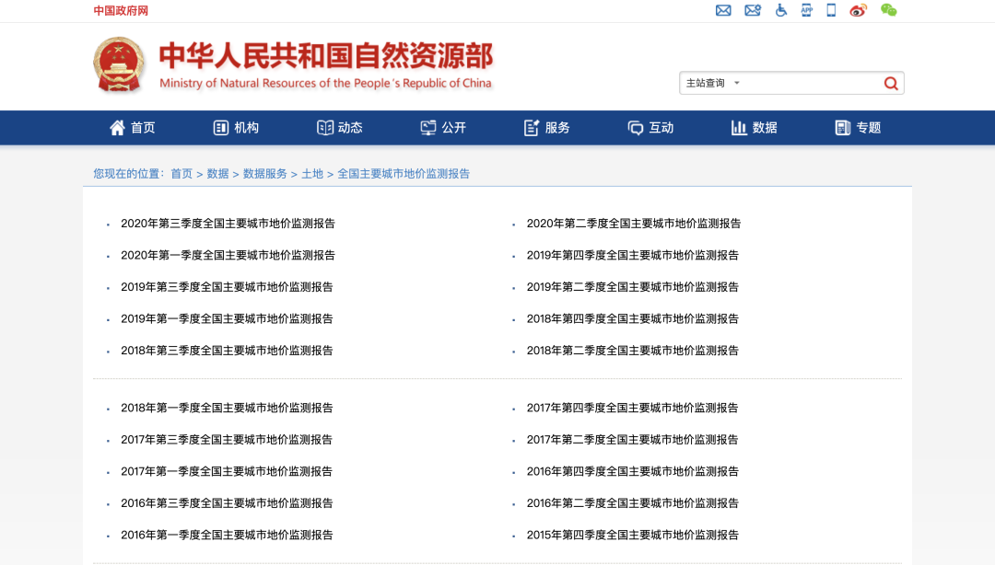Switch to the 数据 navigation tab
Viewport: 995px width, 565px height.
[x=755, y=127]
